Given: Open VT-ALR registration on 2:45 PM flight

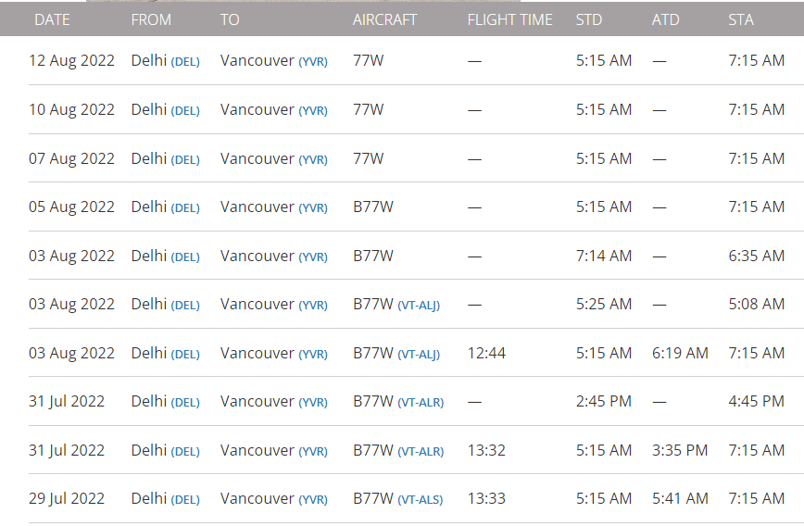Looking at the screenshot, I should (x=421, y=403).
